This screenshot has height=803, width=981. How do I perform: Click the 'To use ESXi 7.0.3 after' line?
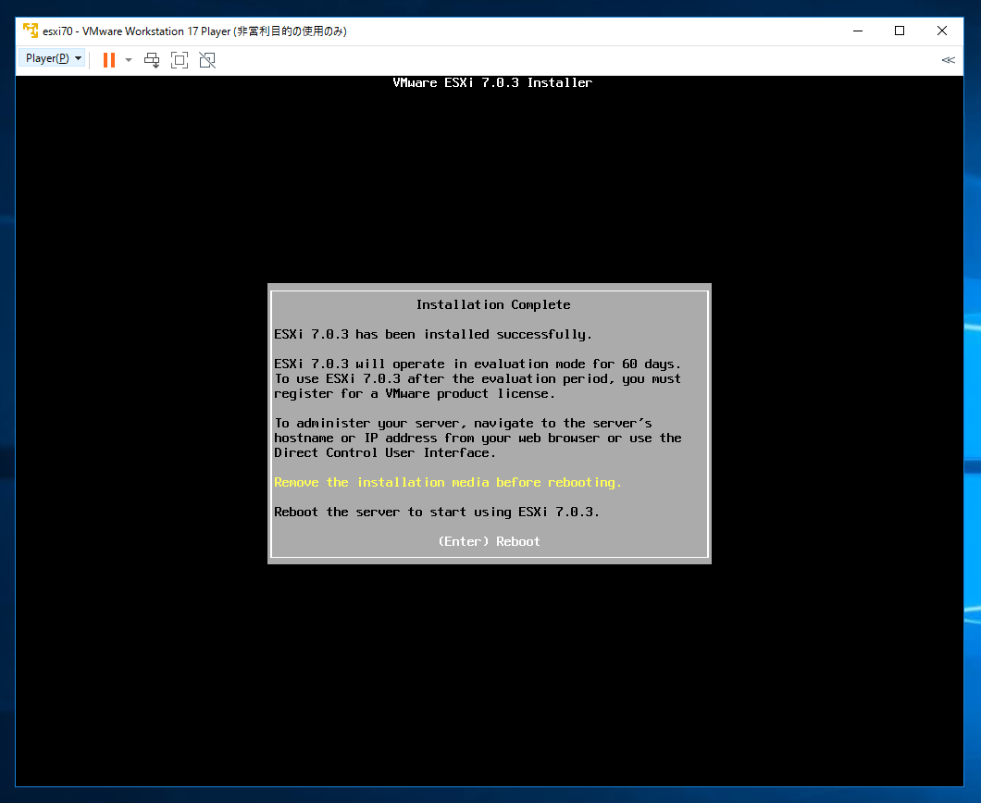478,379
